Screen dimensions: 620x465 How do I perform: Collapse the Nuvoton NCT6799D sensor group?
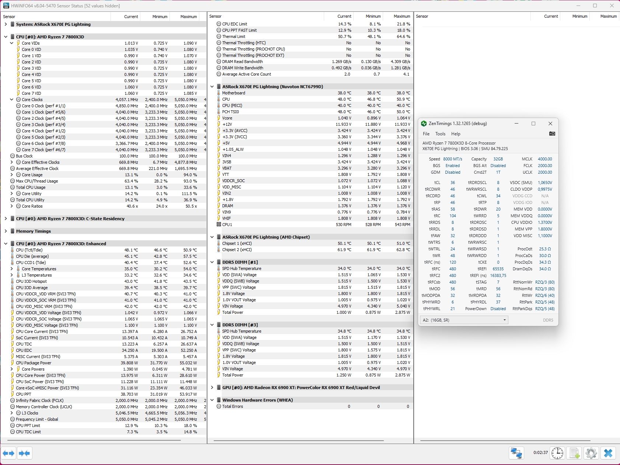(x=212, y=87)
